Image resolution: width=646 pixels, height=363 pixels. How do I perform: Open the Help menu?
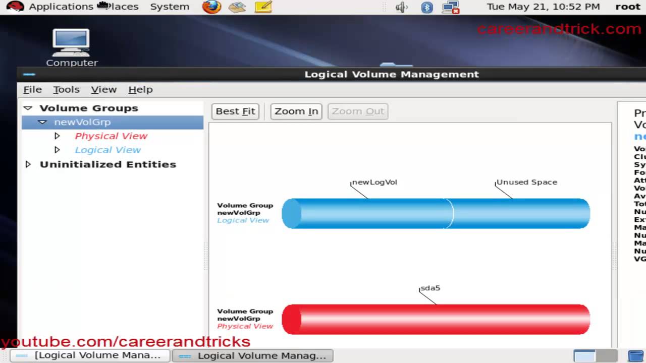pyautogui.click(x=140, y=89)
